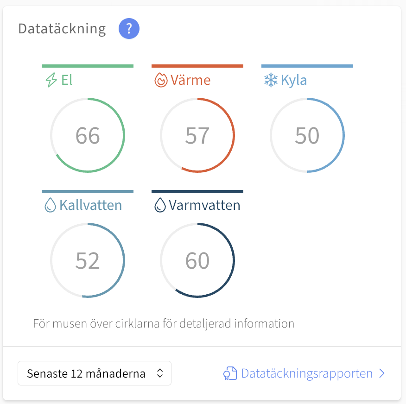Click the Varmvatten coverage circle showing 60
Image resolution: width=406 pixels, height=404 pixels.
(x=197, y=260)
